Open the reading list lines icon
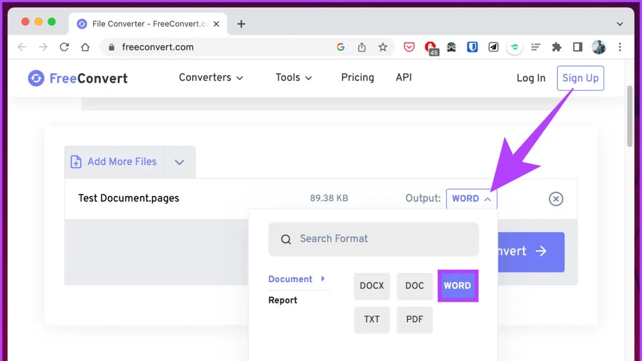This screenshot has width=642, height=361. [536, 47]
